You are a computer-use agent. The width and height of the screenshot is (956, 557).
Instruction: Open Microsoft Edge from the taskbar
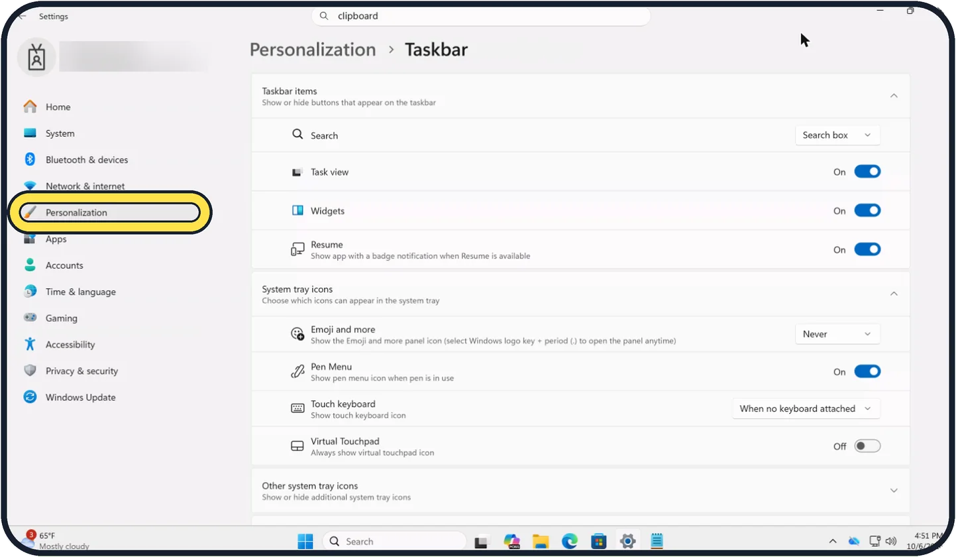point(570,541)
